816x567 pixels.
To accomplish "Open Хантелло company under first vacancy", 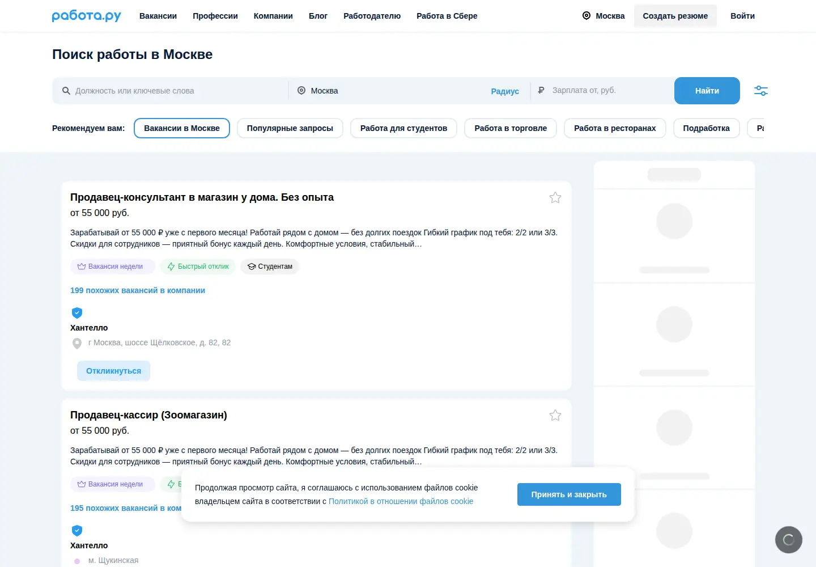I will (89, 328).
